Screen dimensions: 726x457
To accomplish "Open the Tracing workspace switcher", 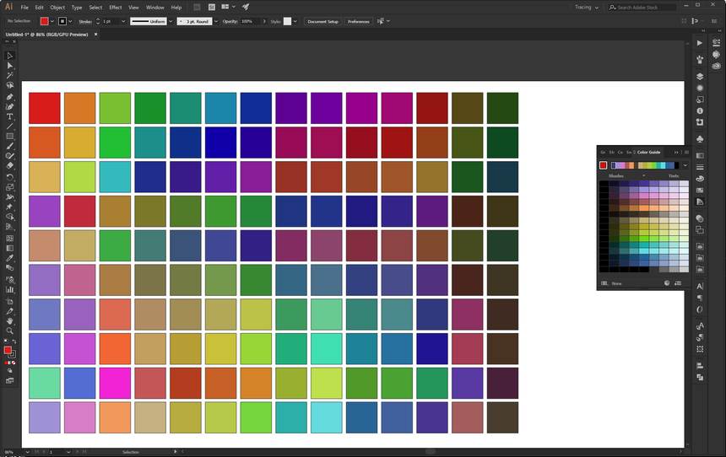I will click(x=587, y=7).
